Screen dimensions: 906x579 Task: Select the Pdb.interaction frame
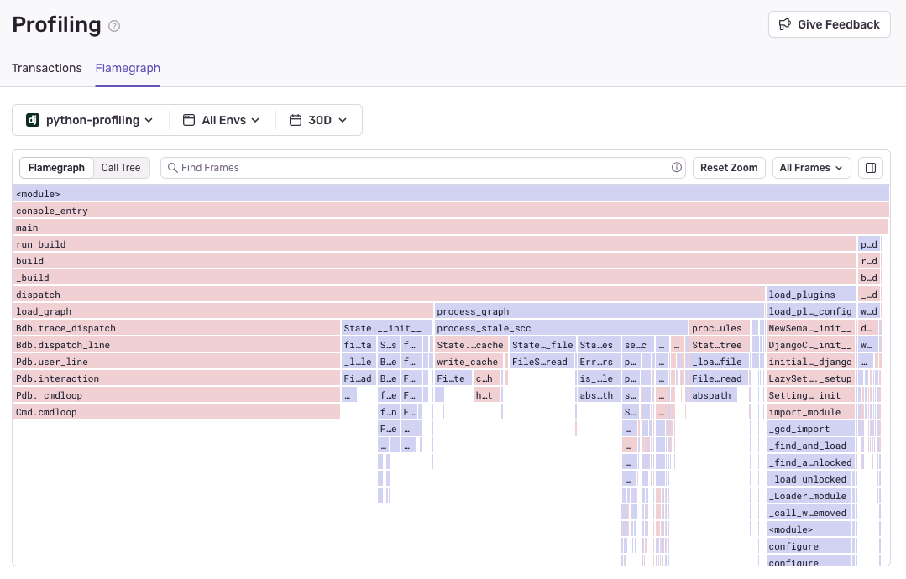pyautogui.click(x=177, y=378)
